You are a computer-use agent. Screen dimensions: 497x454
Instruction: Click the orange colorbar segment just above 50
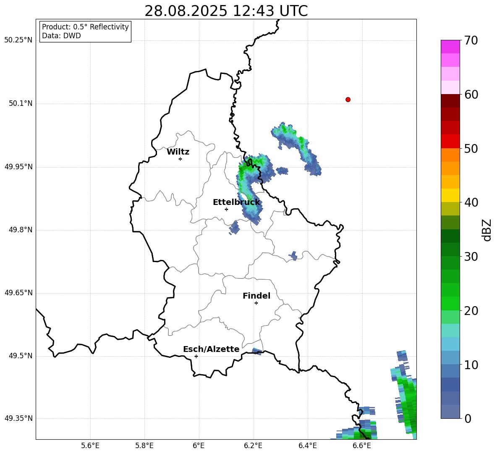(x=450, y=155)
